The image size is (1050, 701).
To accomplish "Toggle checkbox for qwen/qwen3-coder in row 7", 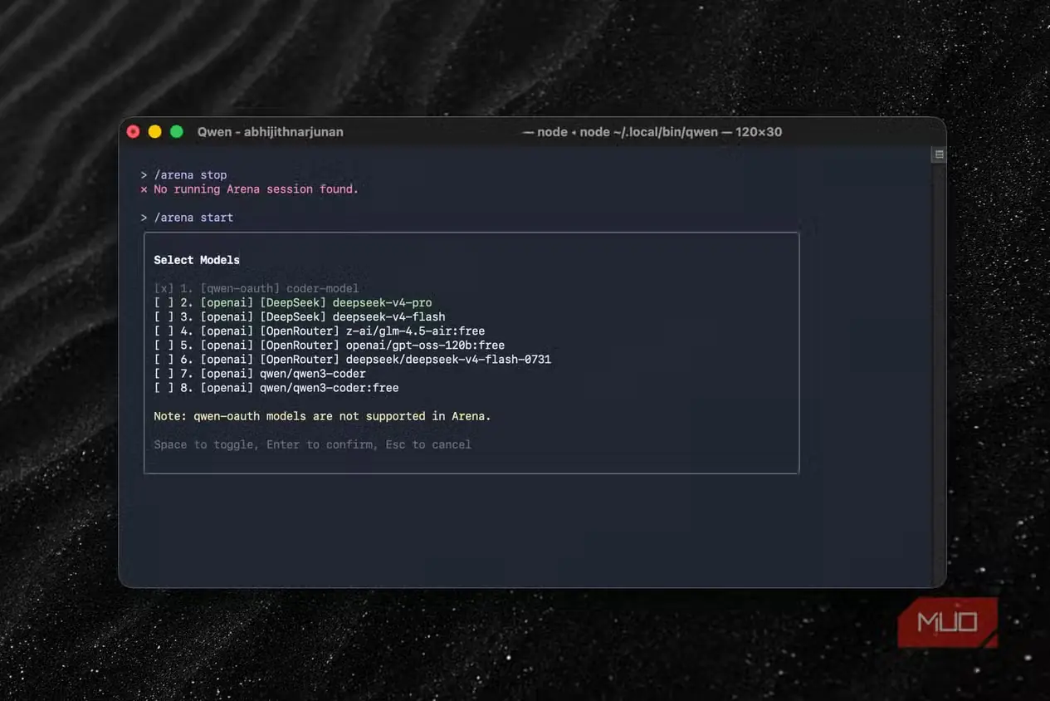I will 164,374.
